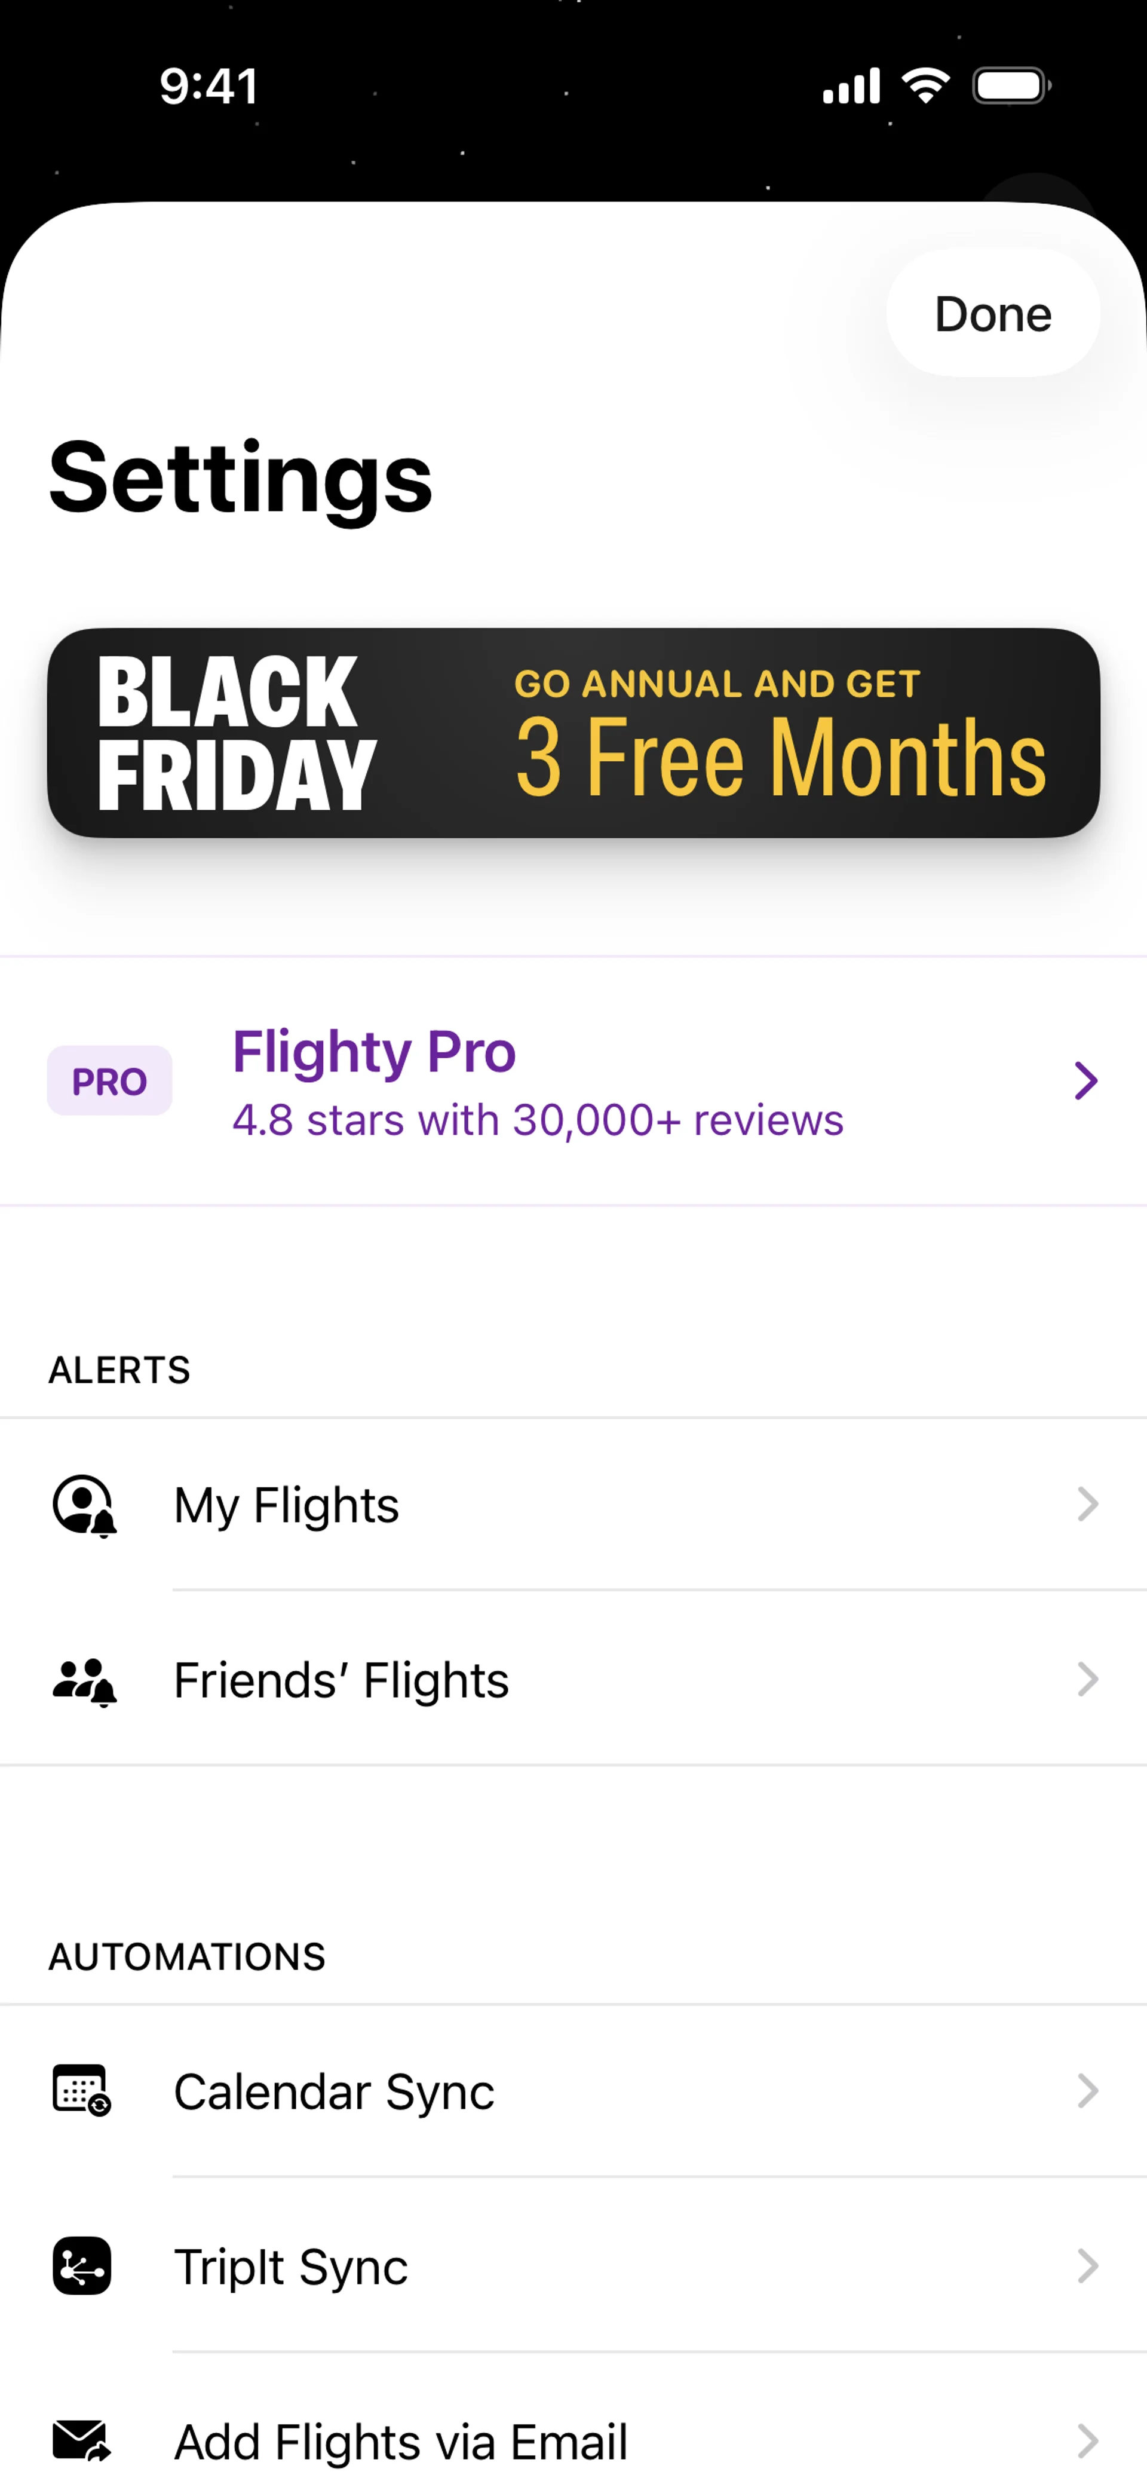Viewport: 1147px width, 2487px height.
Task: Tap the Calendar Sync calendar icon
Action: tap(82, 2091)
